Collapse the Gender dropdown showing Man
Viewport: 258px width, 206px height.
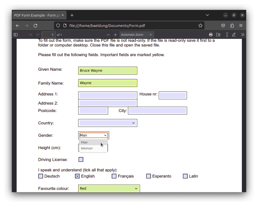94,135
